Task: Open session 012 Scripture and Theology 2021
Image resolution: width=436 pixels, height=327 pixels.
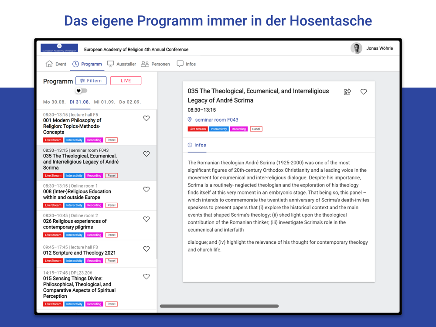Action: click(79, 253)
